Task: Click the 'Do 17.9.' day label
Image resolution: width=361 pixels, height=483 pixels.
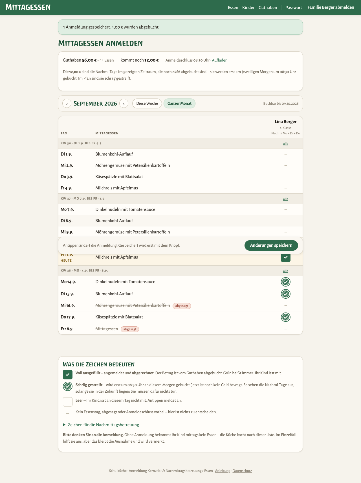Action: [x=68, y=317]
